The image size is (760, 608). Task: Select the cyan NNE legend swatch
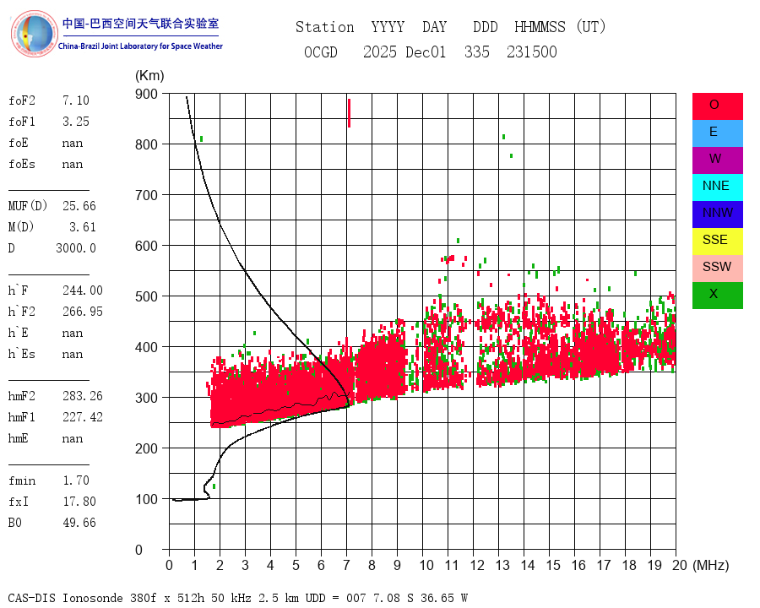tap(717, 187)
